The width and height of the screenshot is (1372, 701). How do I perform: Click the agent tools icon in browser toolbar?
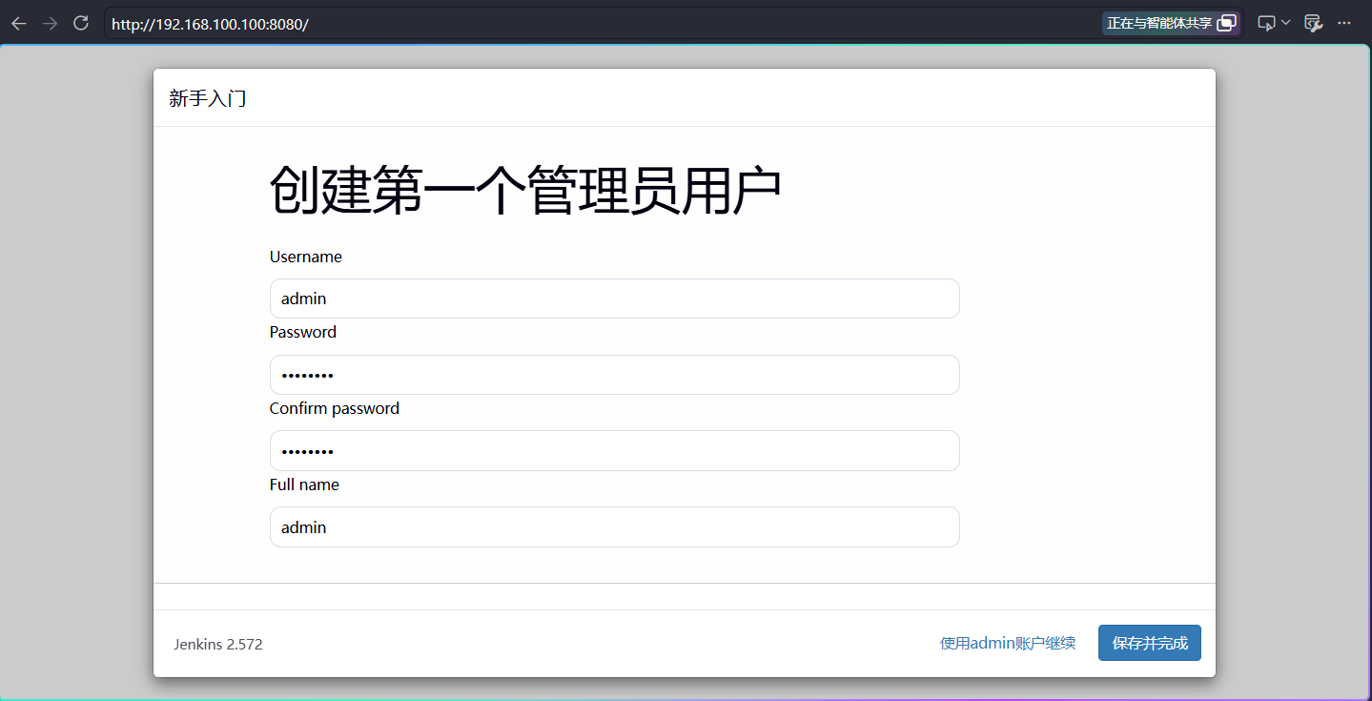point(1313,23)
